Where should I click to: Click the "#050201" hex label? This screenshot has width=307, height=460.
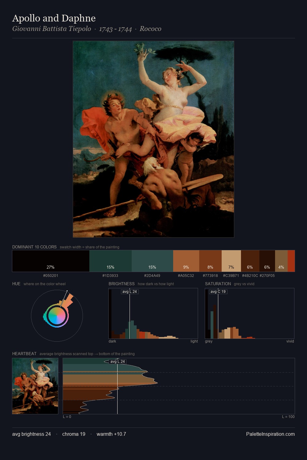coord(51,276)
